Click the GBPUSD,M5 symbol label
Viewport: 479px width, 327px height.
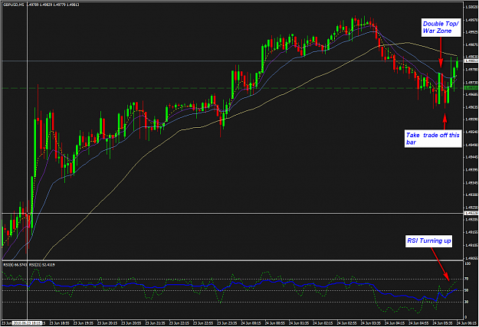[x=14, y=5]
